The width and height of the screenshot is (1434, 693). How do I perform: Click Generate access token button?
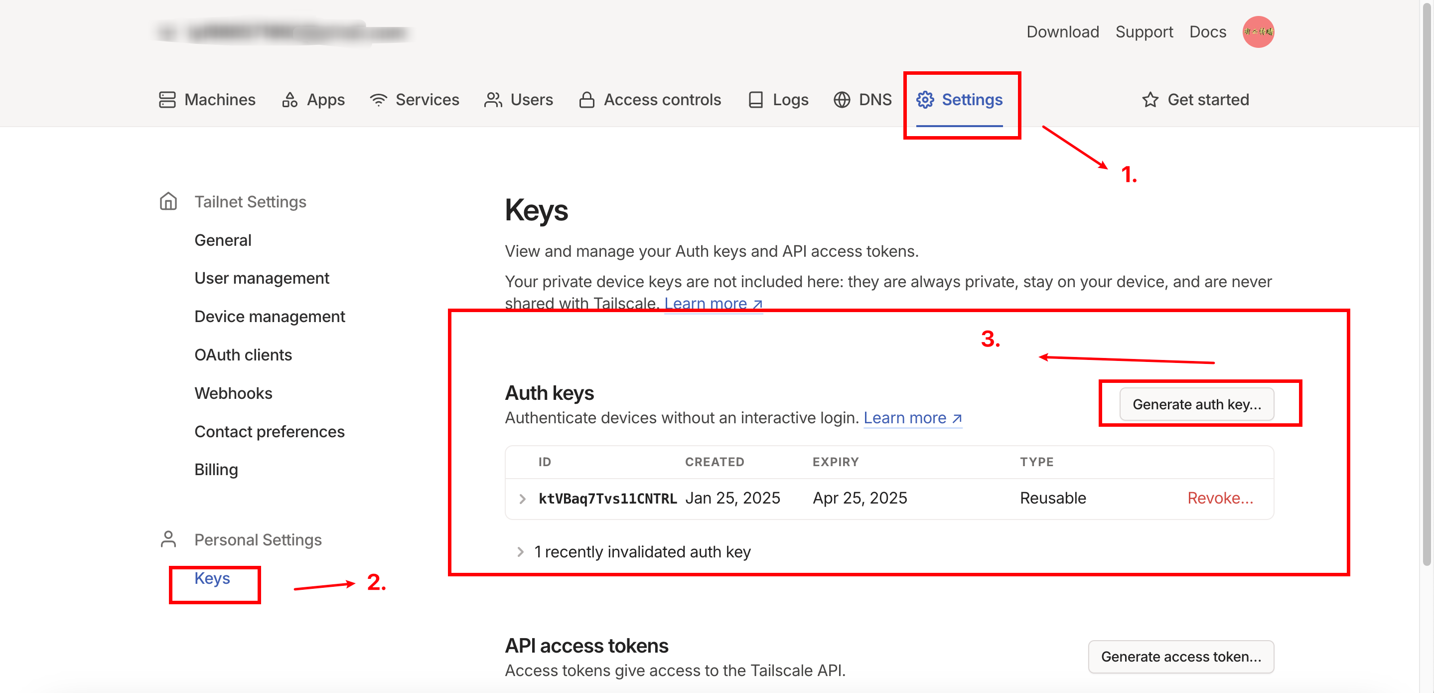click(x=1181, y=656)
